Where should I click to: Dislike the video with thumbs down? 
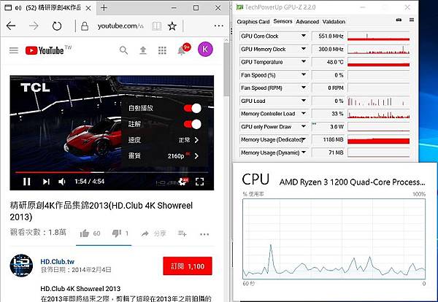pyautogui.click(x=117, y=233)
